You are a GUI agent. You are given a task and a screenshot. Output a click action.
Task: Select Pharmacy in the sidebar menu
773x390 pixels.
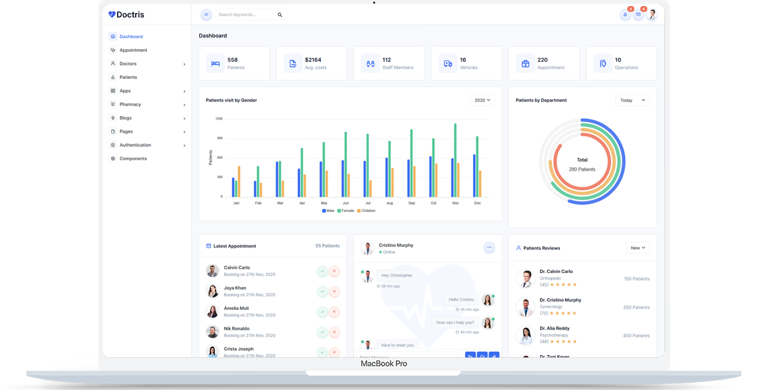[x=130, y=104]
